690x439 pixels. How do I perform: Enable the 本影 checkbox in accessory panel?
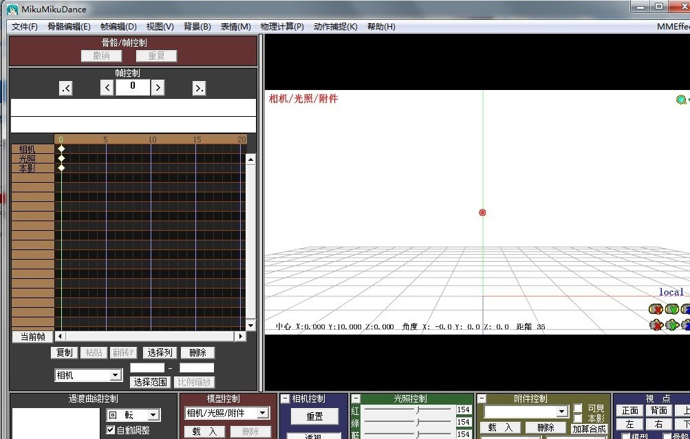(578, 418)
